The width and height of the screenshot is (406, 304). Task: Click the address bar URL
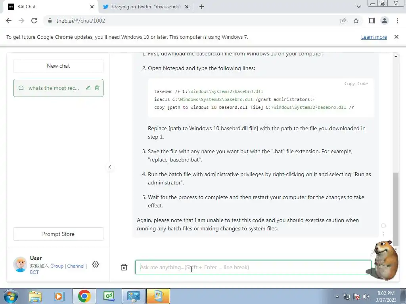pyautogui.click(x=80, y=21)
